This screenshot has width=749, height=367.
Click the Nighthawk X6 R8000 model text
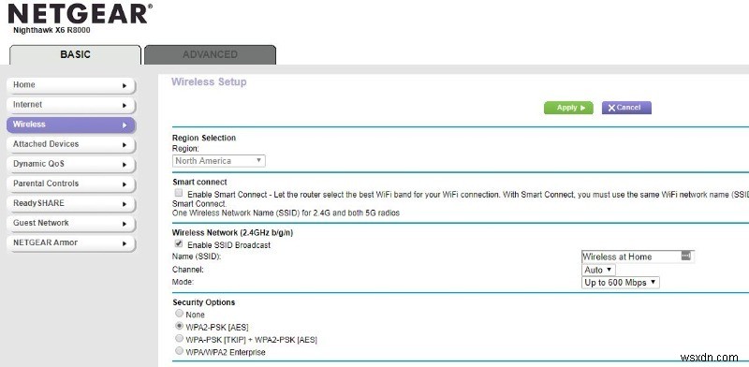pos(51,30)
